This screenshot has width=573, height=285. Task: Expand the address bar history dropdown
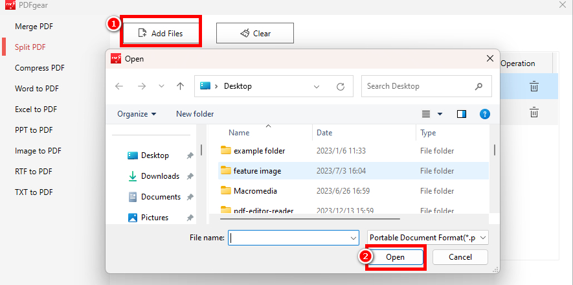coord(317,87)
